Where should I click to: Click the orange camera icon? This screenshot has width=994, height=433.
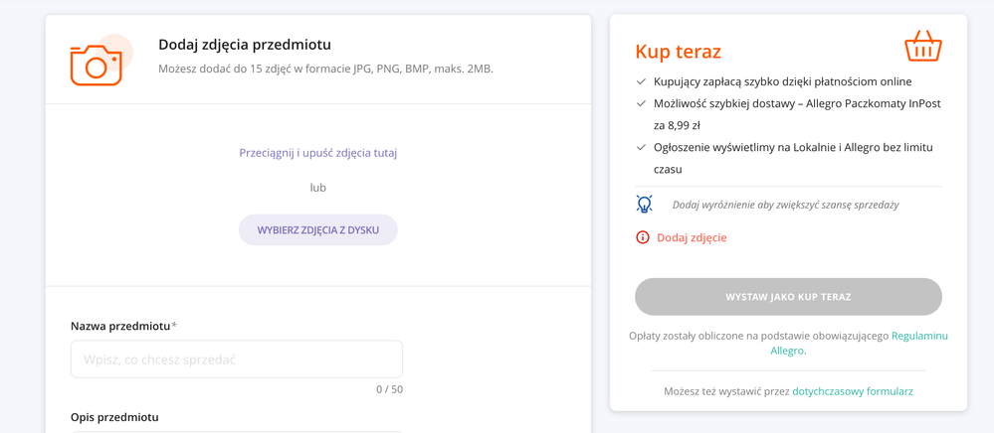pyautogui.click(x=97, y=66)
